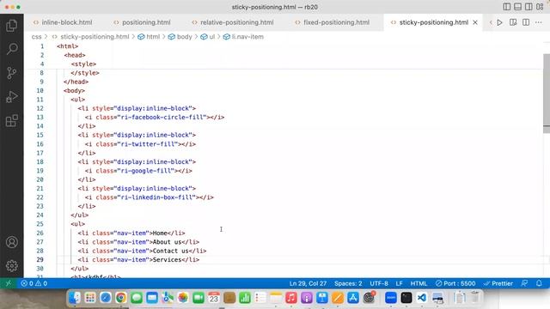Open the feedback icon in status bar
The image size is (550, 309).
click(524, 283)
